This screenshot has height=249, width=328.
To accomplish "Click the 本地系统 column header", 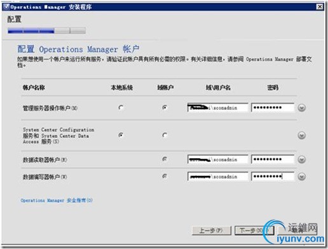I will coord(121,88).
